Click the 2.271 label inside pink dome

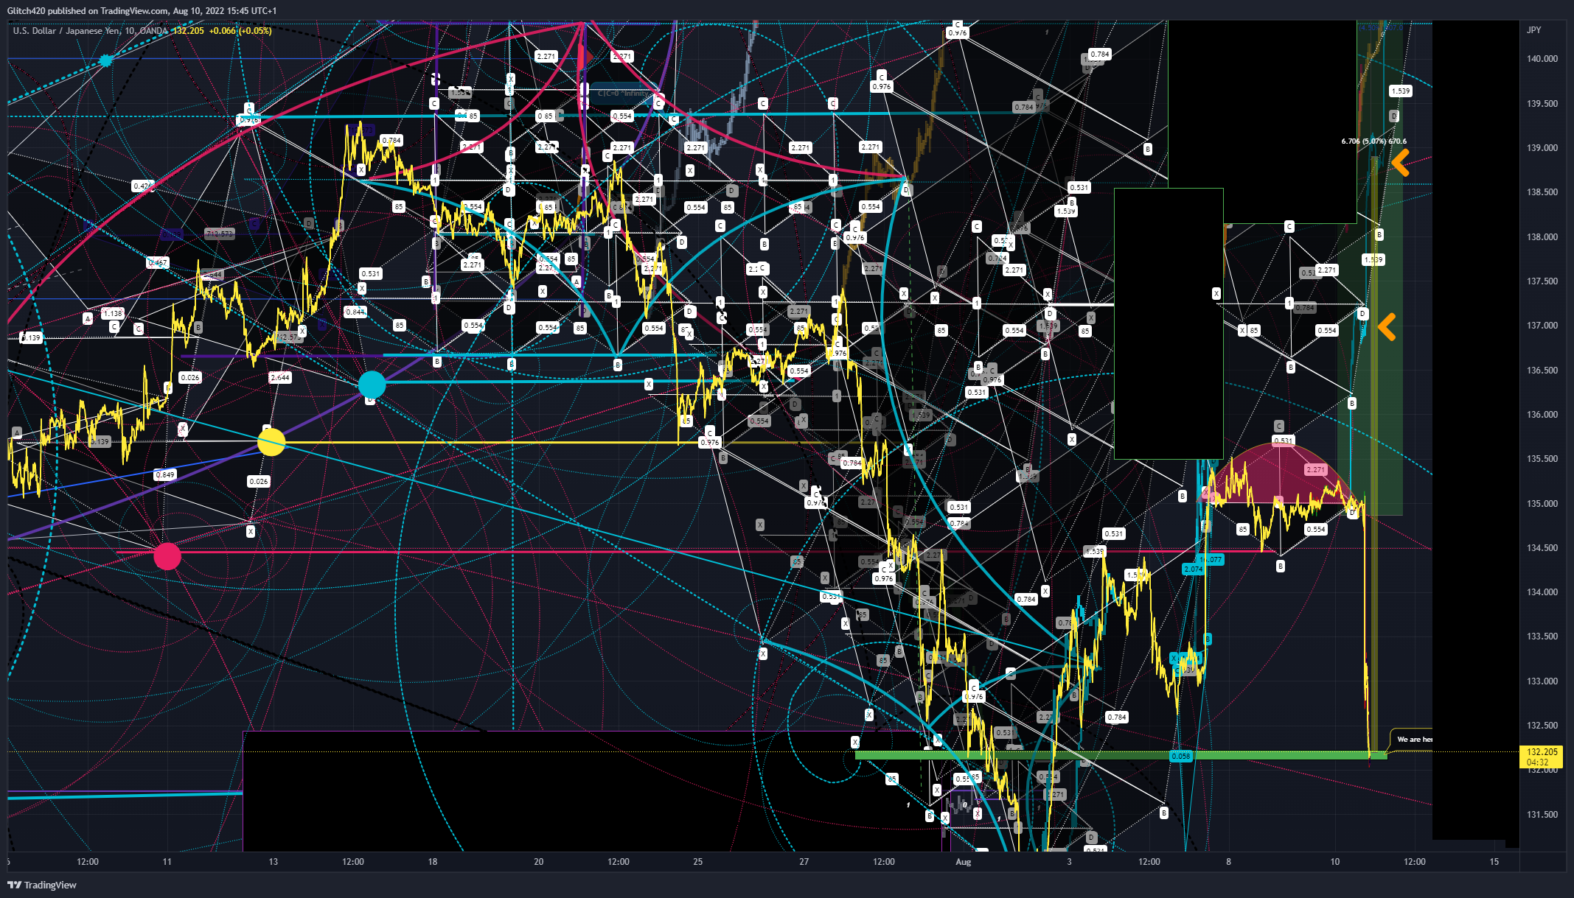coord(1315,470)
